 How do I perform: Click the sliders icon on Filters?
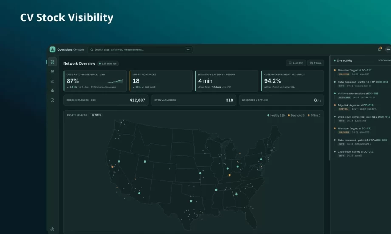(312, 63)
